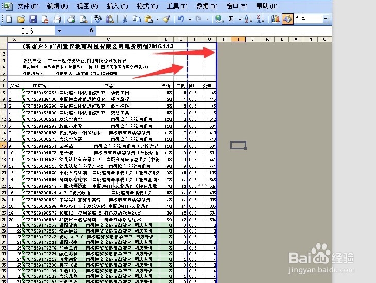
Task: Open the 视图(V) menu
Action: click(87, 6)
